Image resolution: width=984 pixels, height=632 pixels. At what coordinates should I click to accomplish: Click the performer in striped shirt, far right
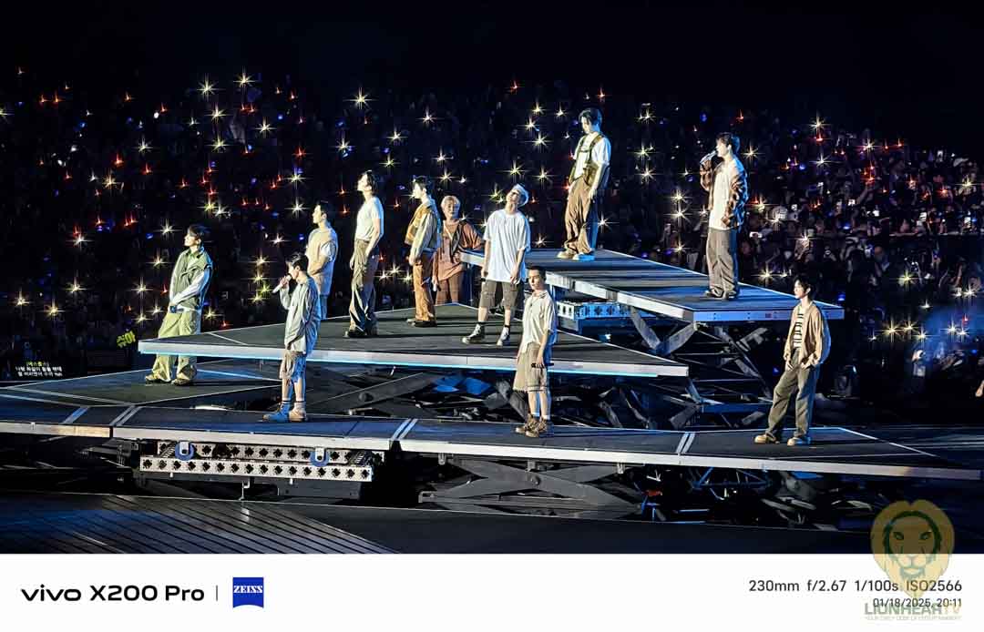coord(795,360)
